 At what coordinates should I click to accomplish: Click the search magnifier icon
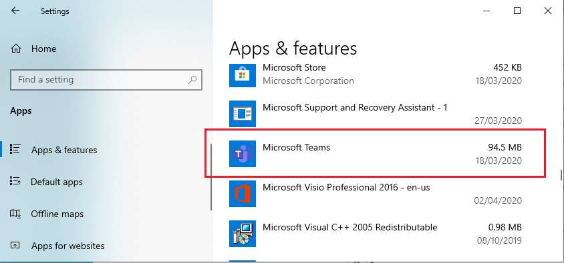192,79
